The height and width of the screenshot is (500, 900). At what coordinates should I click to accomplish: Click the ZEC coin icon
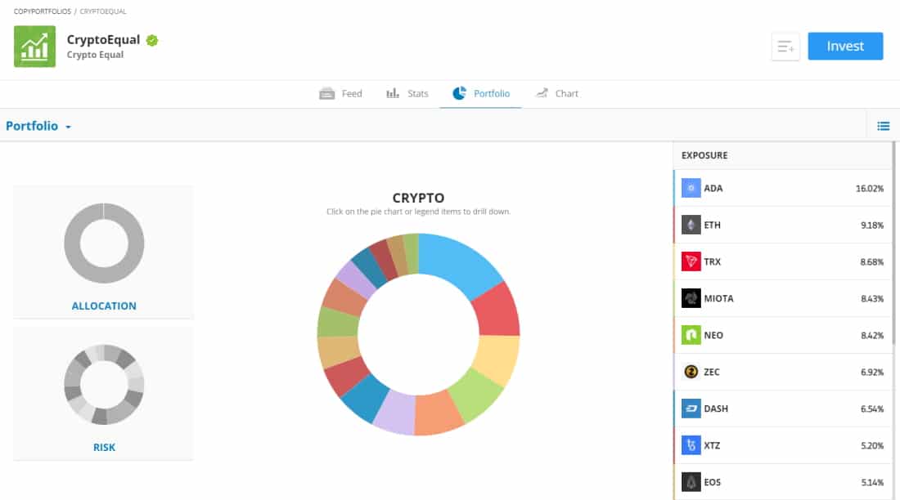tap(691, 372)
